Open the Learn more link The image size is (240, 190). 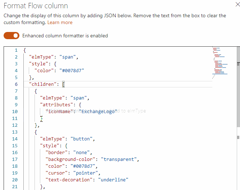(60, 23)
